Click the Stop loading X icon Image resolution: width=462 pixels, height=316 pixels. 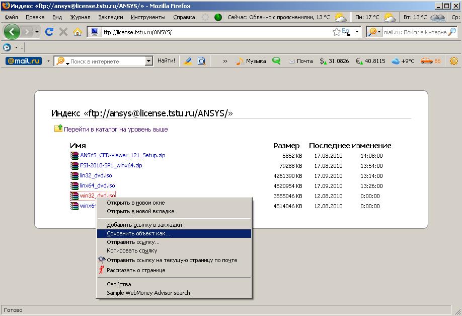click(x=63, y=32)
